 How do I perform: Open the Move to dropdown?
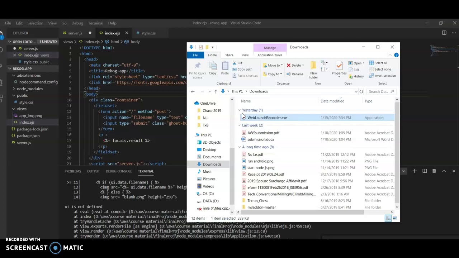pos(282,65)
